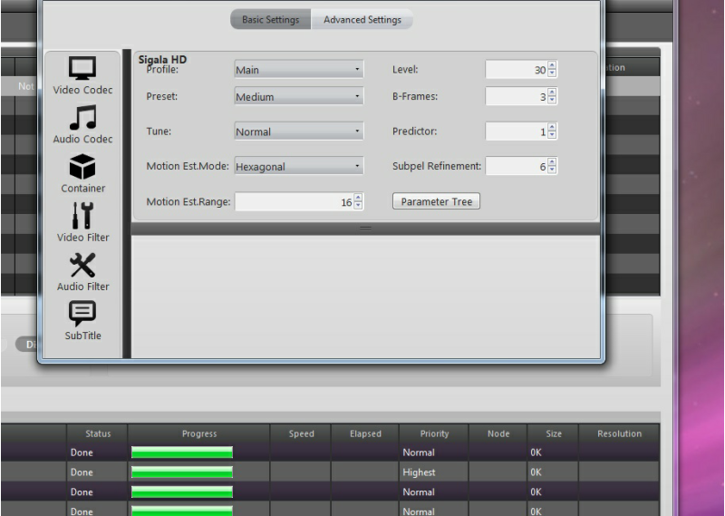Open the Video Codec settings icon
725x516 pixels.
[x=83, y=71]
